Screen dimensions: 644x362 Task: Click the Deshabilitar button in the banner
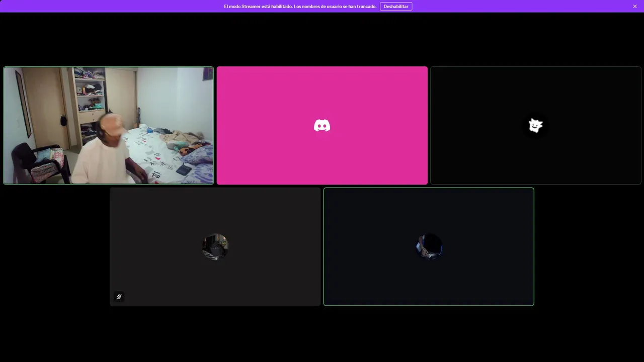(396, 6)
